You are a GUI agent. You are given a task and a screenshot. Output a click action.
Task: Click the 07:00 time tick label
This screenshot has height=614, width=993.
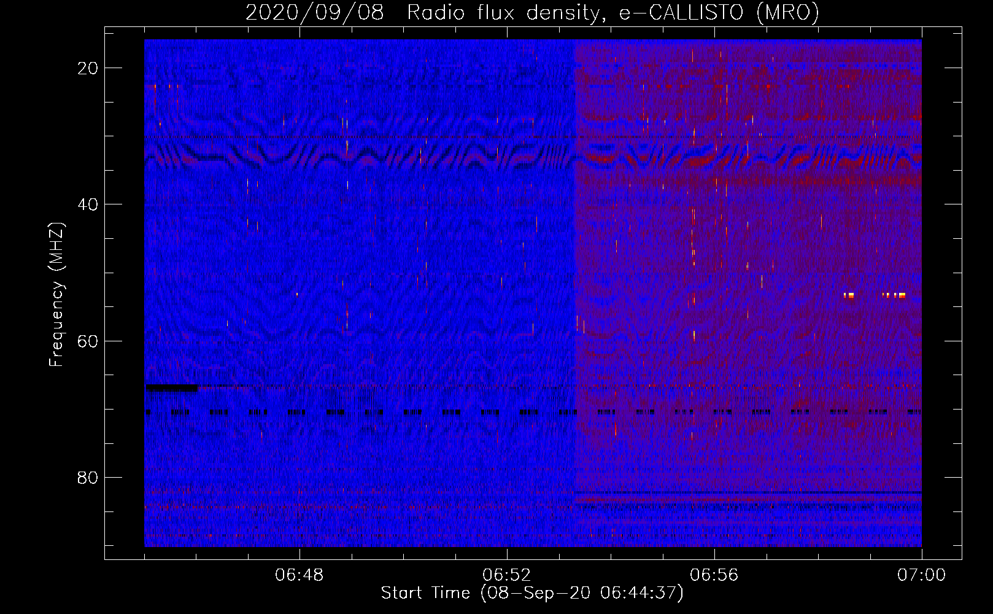click(x=922, y=575)
